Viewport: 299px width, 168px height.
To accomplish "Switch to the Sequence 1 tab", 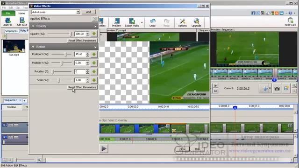I will click(11, 100).
